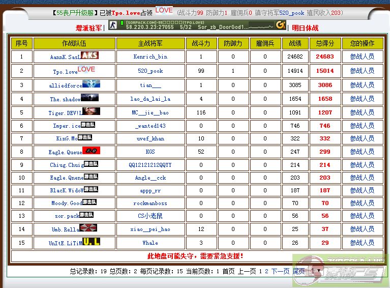This screenshot has height=288, width=390.
Task: Click the 增派驻军 link
Action: [x=89, y=28]
